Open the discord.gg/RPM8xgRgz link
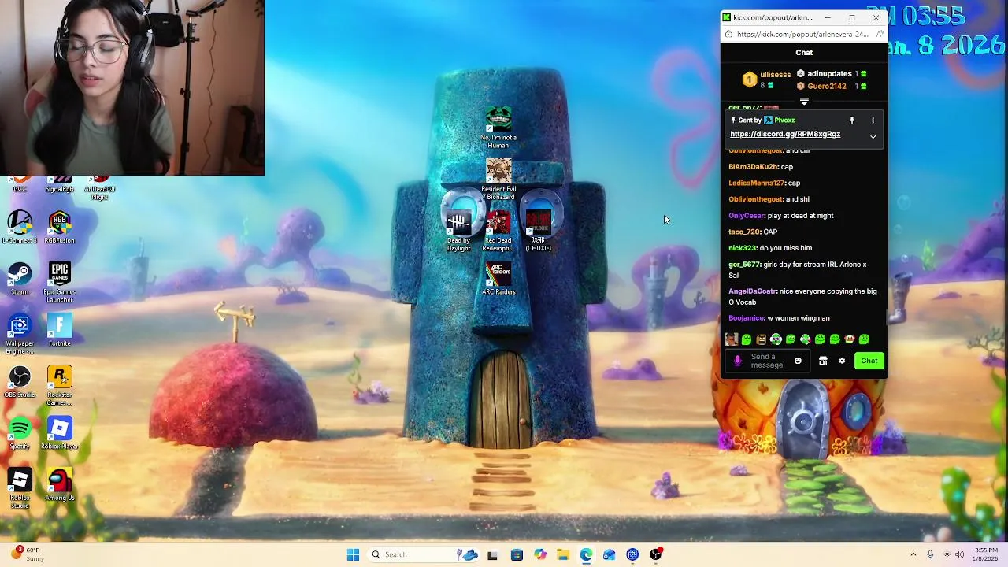The height and width of the screenshot is (567, 1008). pyautogui.click(x=785, y=134)
